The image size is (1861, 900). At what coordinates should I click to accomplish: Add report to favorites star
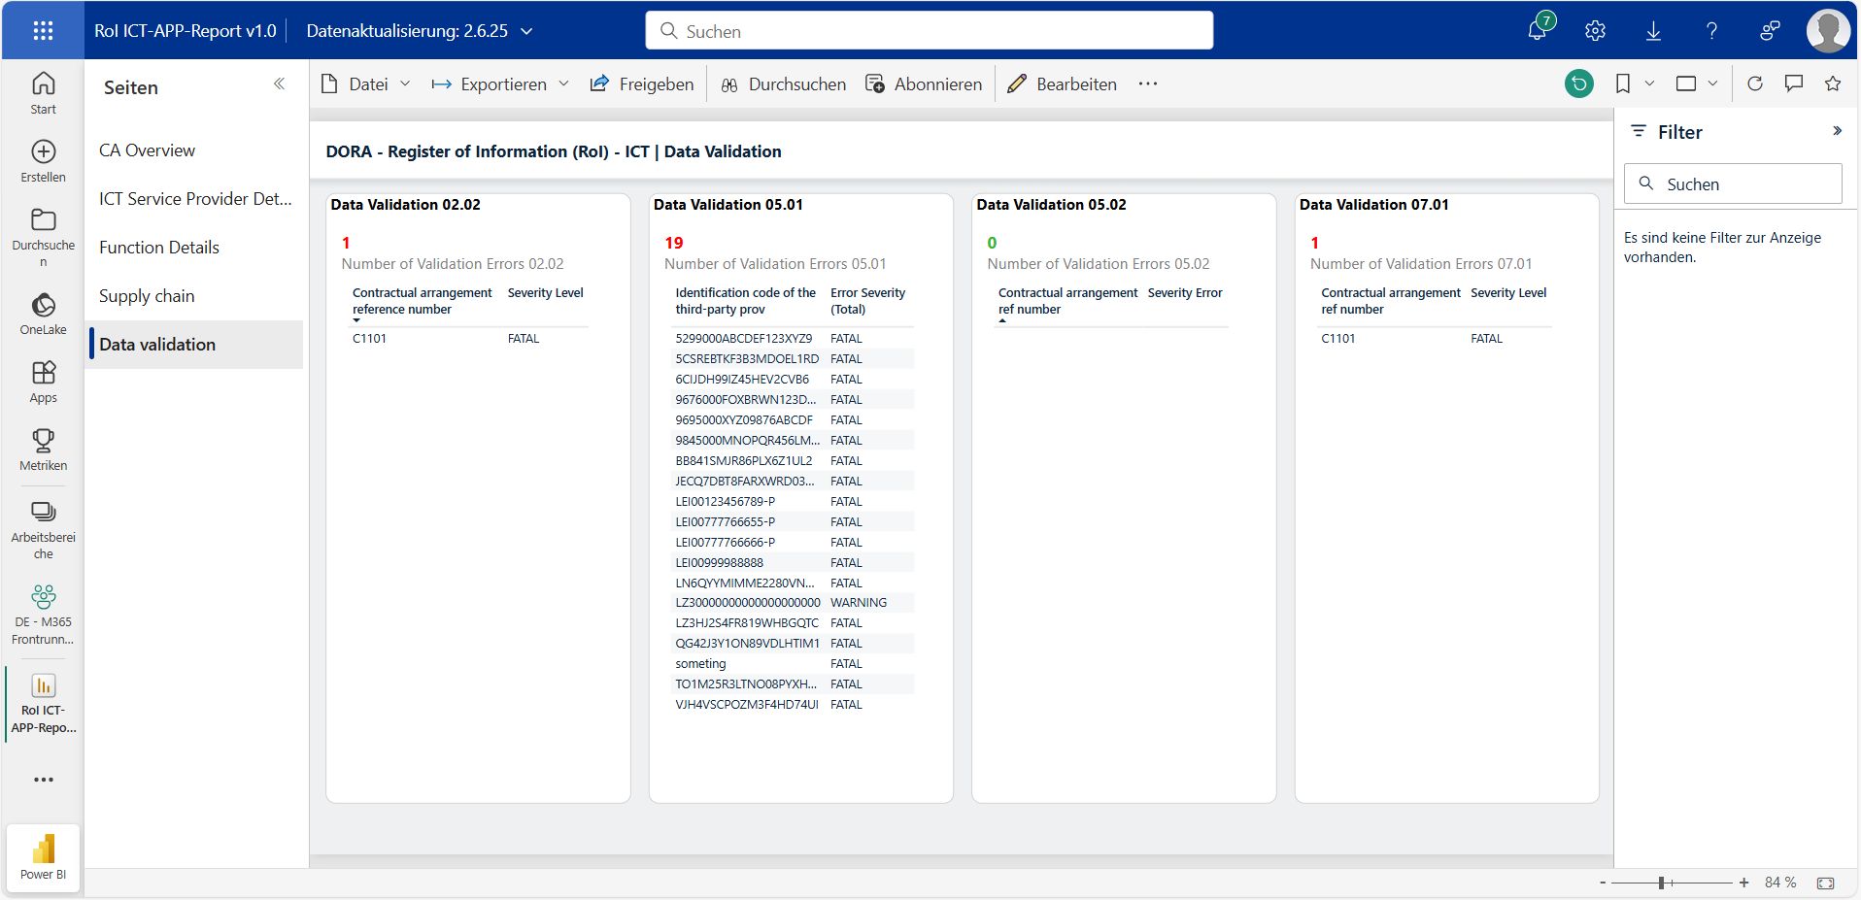click(x=1833, y=84)
